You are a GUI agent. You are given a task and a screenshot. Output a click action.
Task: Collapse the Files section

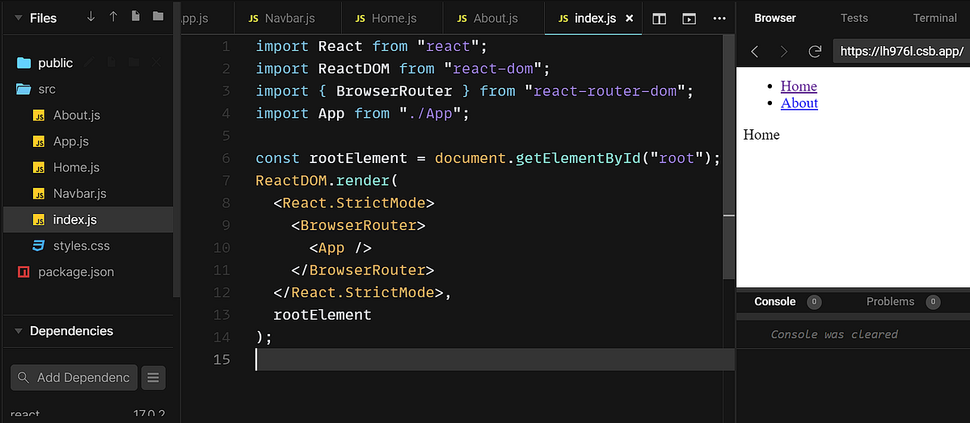click(x=17, y=18)
